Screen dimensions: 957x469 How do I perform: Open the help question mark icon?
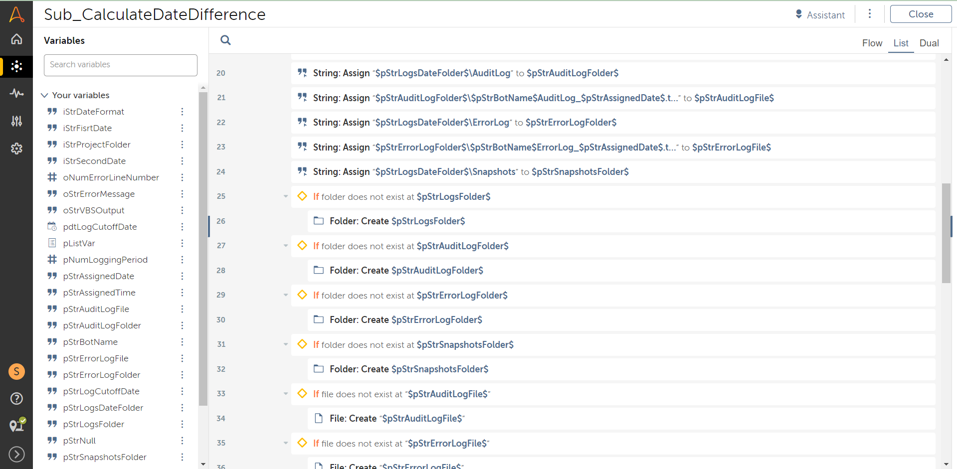click(x=16, y=398)
